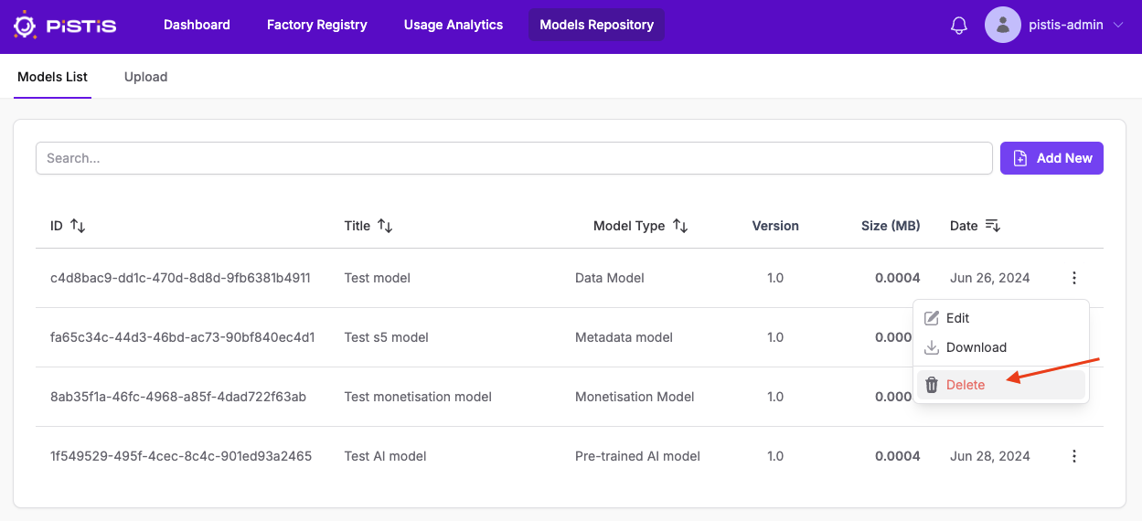Image resolution: width=1142 pixels, height=521 pixels.
Task: Sort by Title column arrows
Action: click(x=385, y=226)
